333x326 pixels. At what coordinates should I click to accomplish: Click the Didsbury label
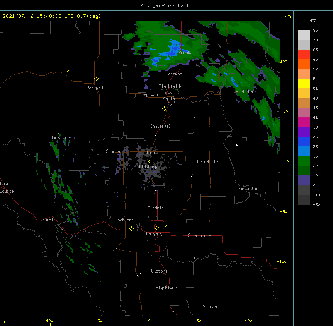pyautogui.click(x=148, y=167)
